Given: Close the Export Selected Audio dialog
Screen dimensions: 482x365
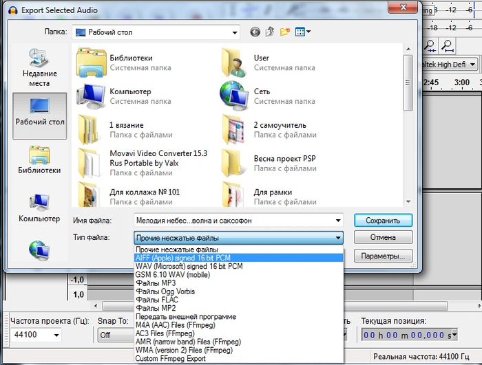Looking at the screenshot, I should pos(404,7).
